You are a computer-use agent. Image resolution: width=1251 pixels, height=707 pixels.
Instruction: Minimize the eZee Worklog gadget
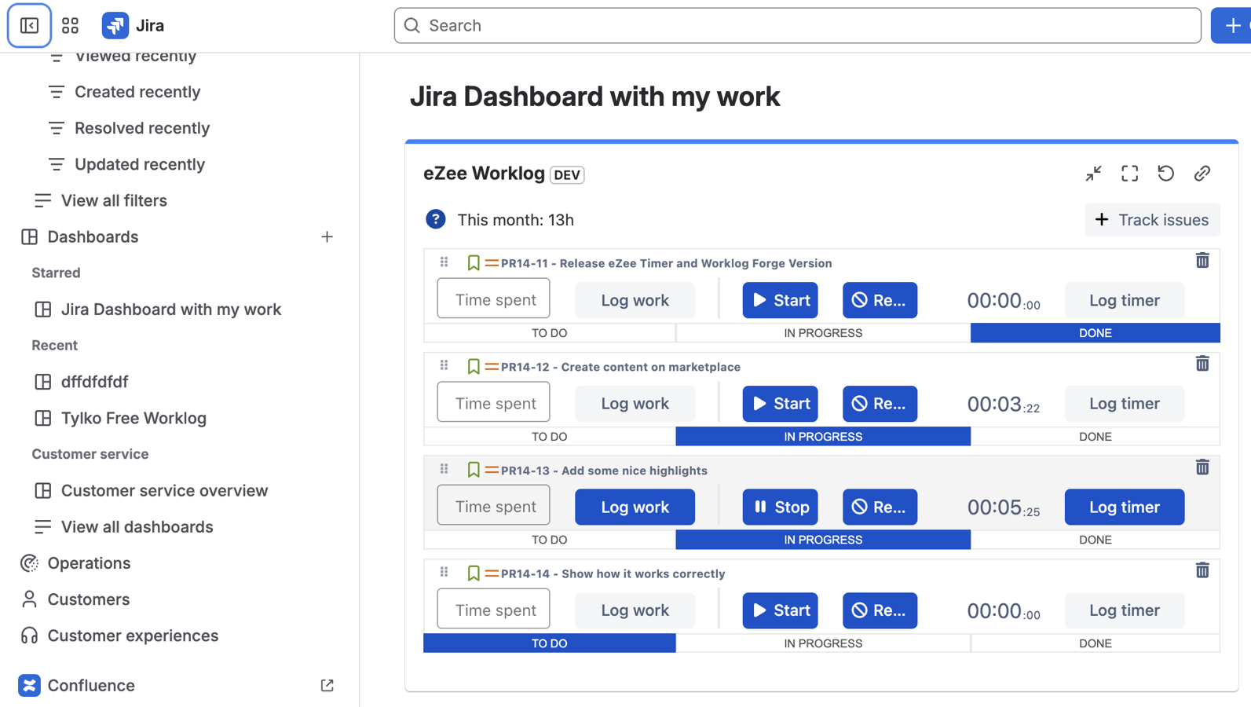pos(1093,174)
